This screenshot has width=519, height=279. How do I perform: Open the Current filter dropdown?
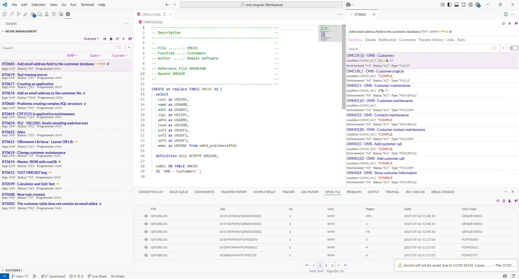tap(119, 55)
